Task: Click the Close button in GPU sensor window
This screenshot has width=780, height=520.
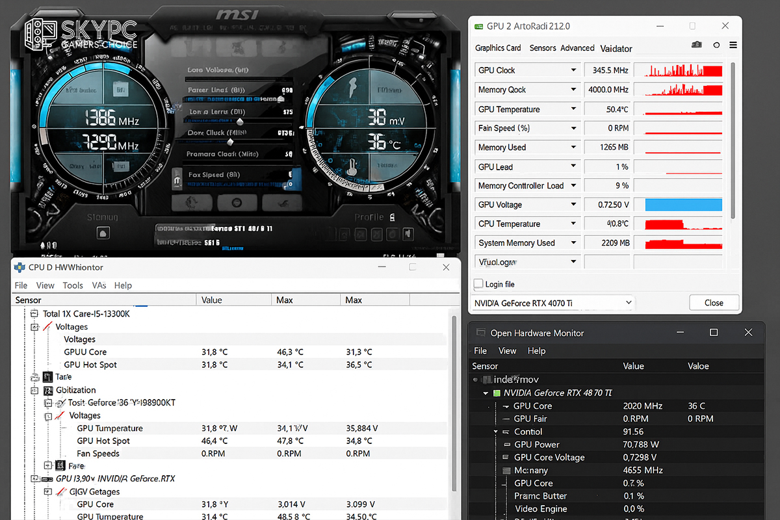Action: (714, 303)
